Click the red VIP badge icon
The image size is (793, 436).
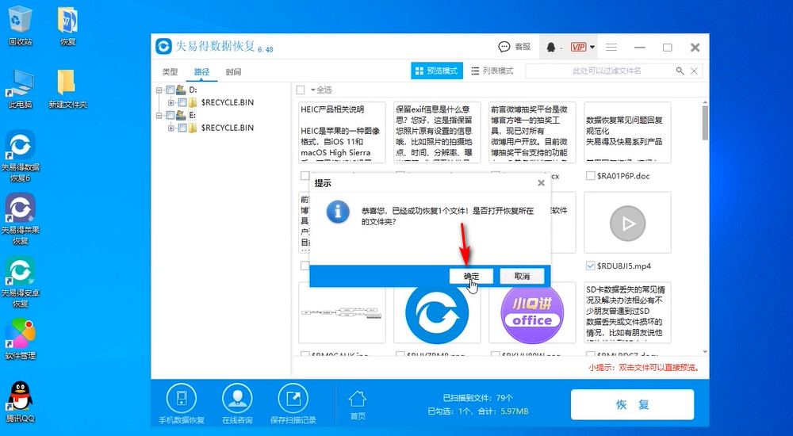579,47
